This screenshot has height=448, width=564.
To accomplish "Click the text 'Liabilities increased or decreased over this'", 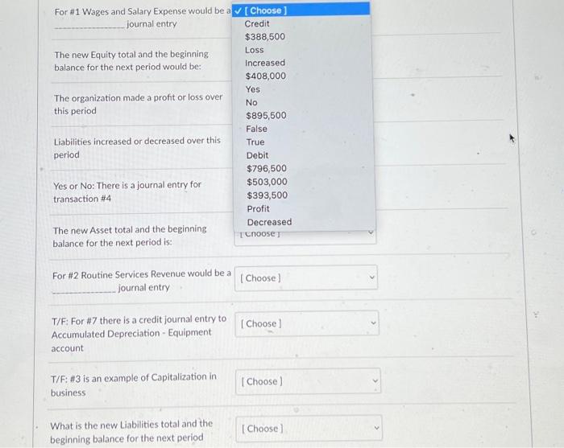I will pos(137,142).
